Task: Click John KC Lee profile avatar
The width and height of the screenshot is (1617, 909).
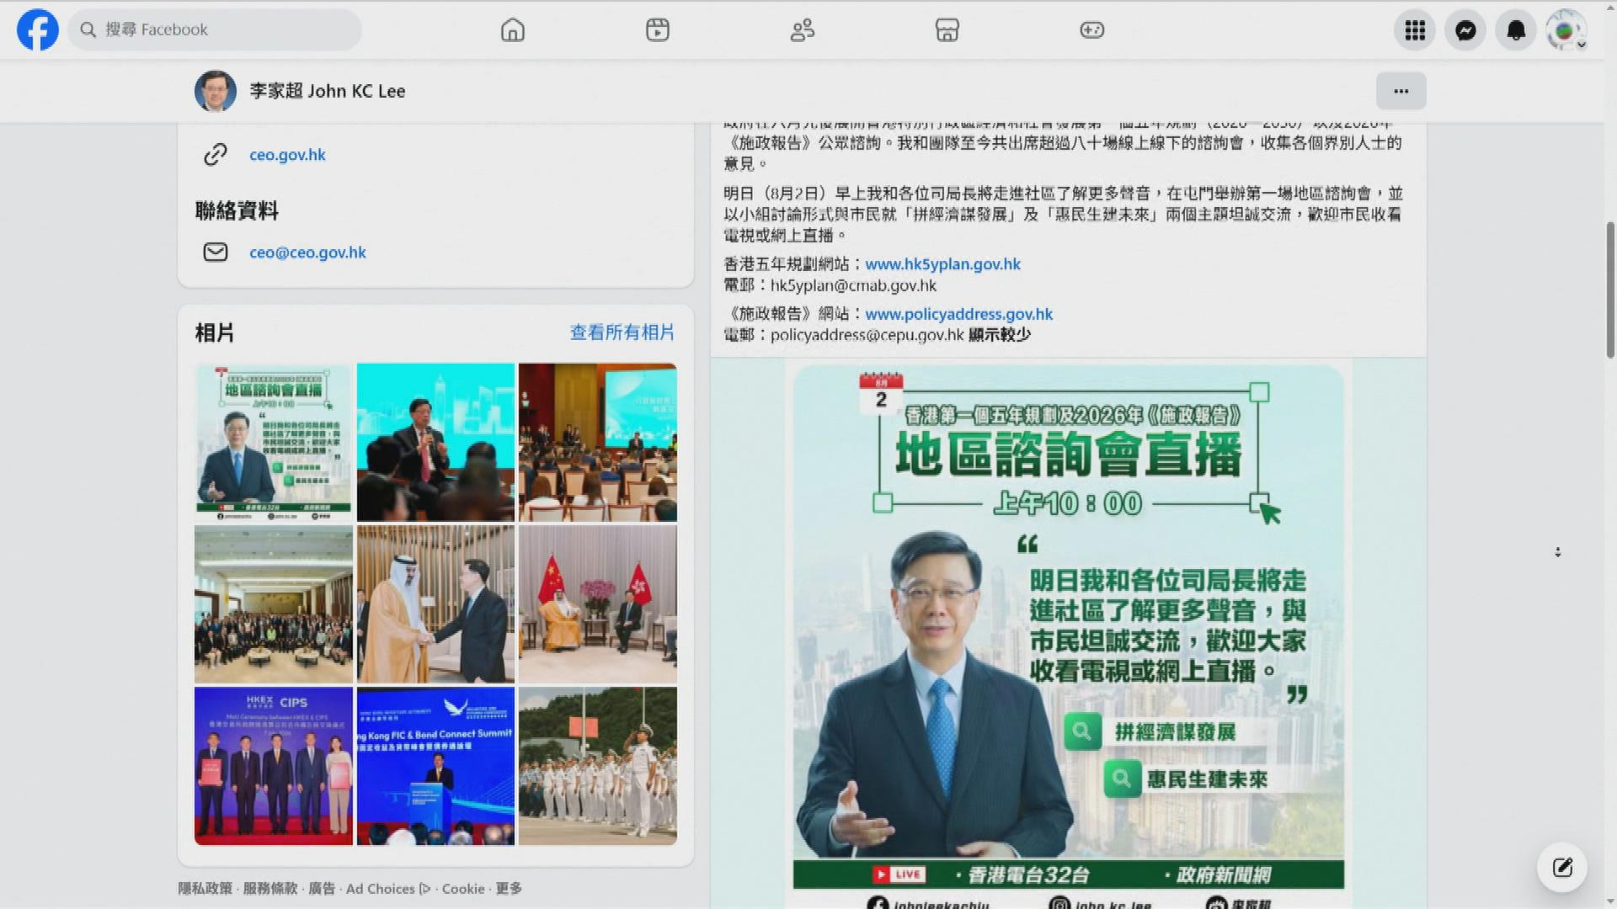Action: pyautogui.click(x=216, y=91)
